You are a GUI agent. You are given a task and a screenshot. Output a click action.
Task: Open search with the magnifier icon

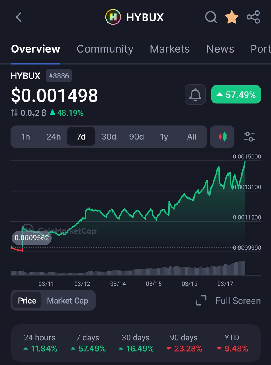211,17
